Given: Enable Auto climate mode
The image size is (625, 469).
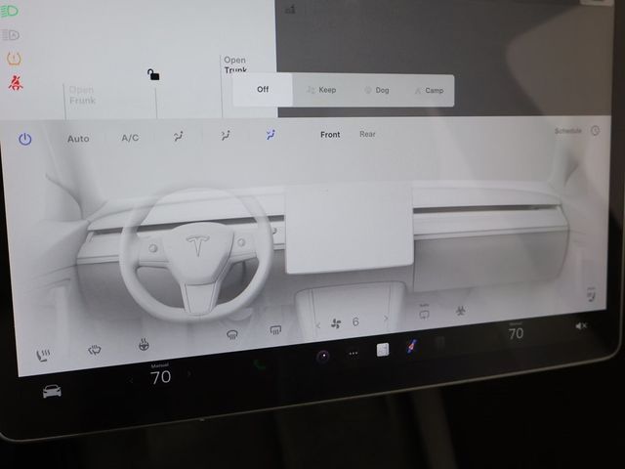Looking at the screenshot, I should [78, 139].
